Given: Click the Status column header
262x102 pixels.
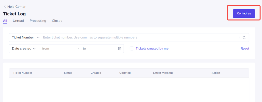Looking at the screenshot, I should pyautogui.click(x=68, y=73).
